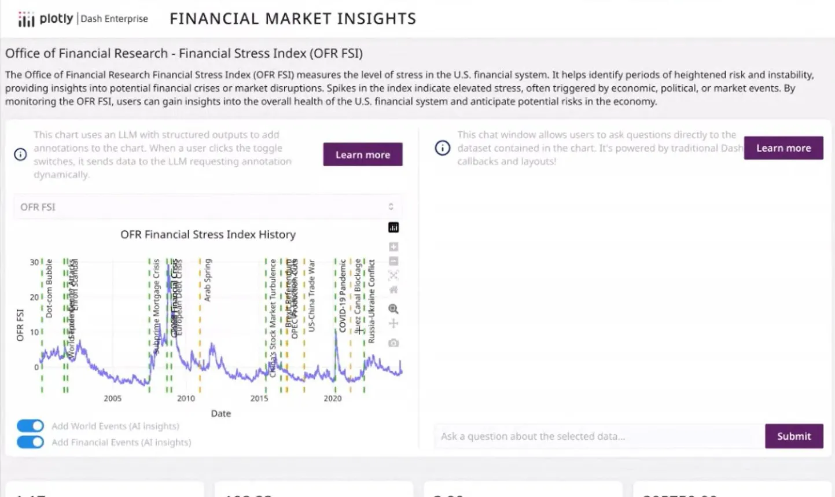
Task: Click the 2020 x-axis tick label
Action: [x=333, y=398]
